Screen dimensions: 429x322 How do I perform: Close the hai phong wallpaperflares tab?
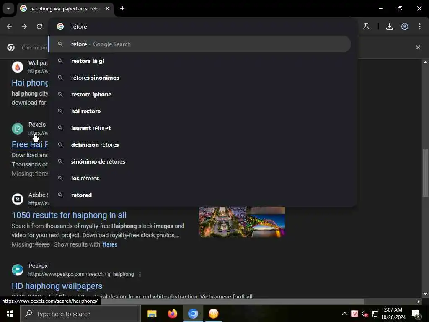(107, 8)
